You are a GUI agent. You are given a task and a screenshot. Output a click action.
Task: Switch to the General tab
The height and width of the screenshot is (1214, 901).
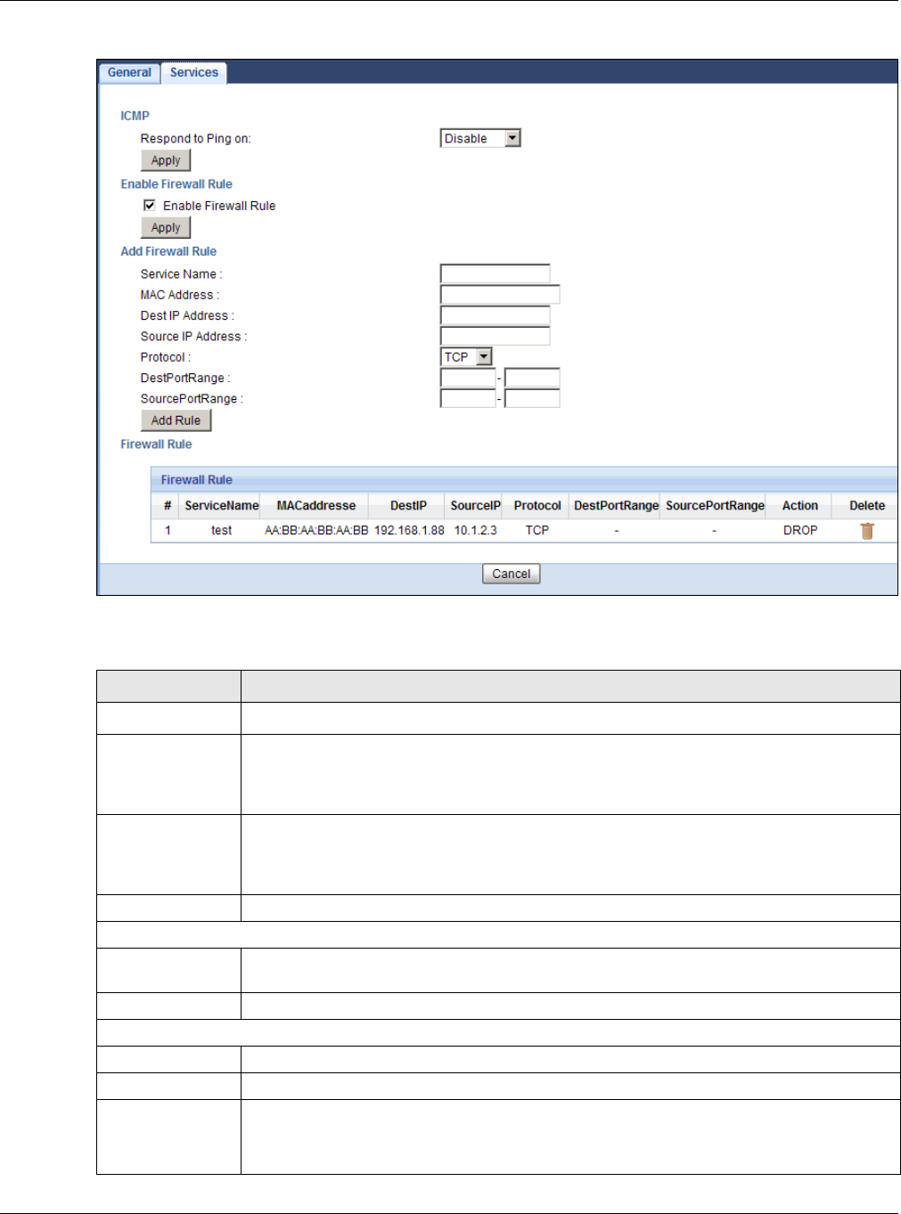[x=129, y=73]
